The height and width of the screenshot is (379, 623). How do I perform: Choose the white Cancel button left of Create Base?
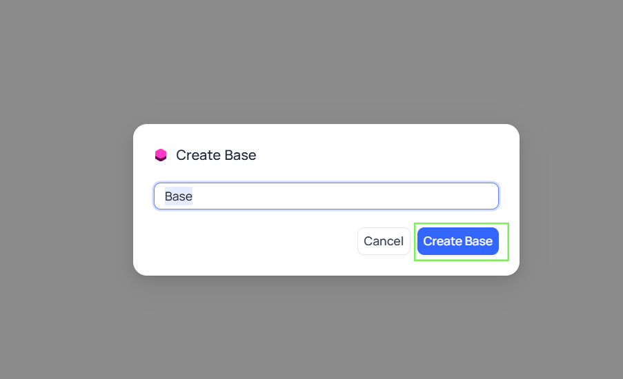[384, 241]
